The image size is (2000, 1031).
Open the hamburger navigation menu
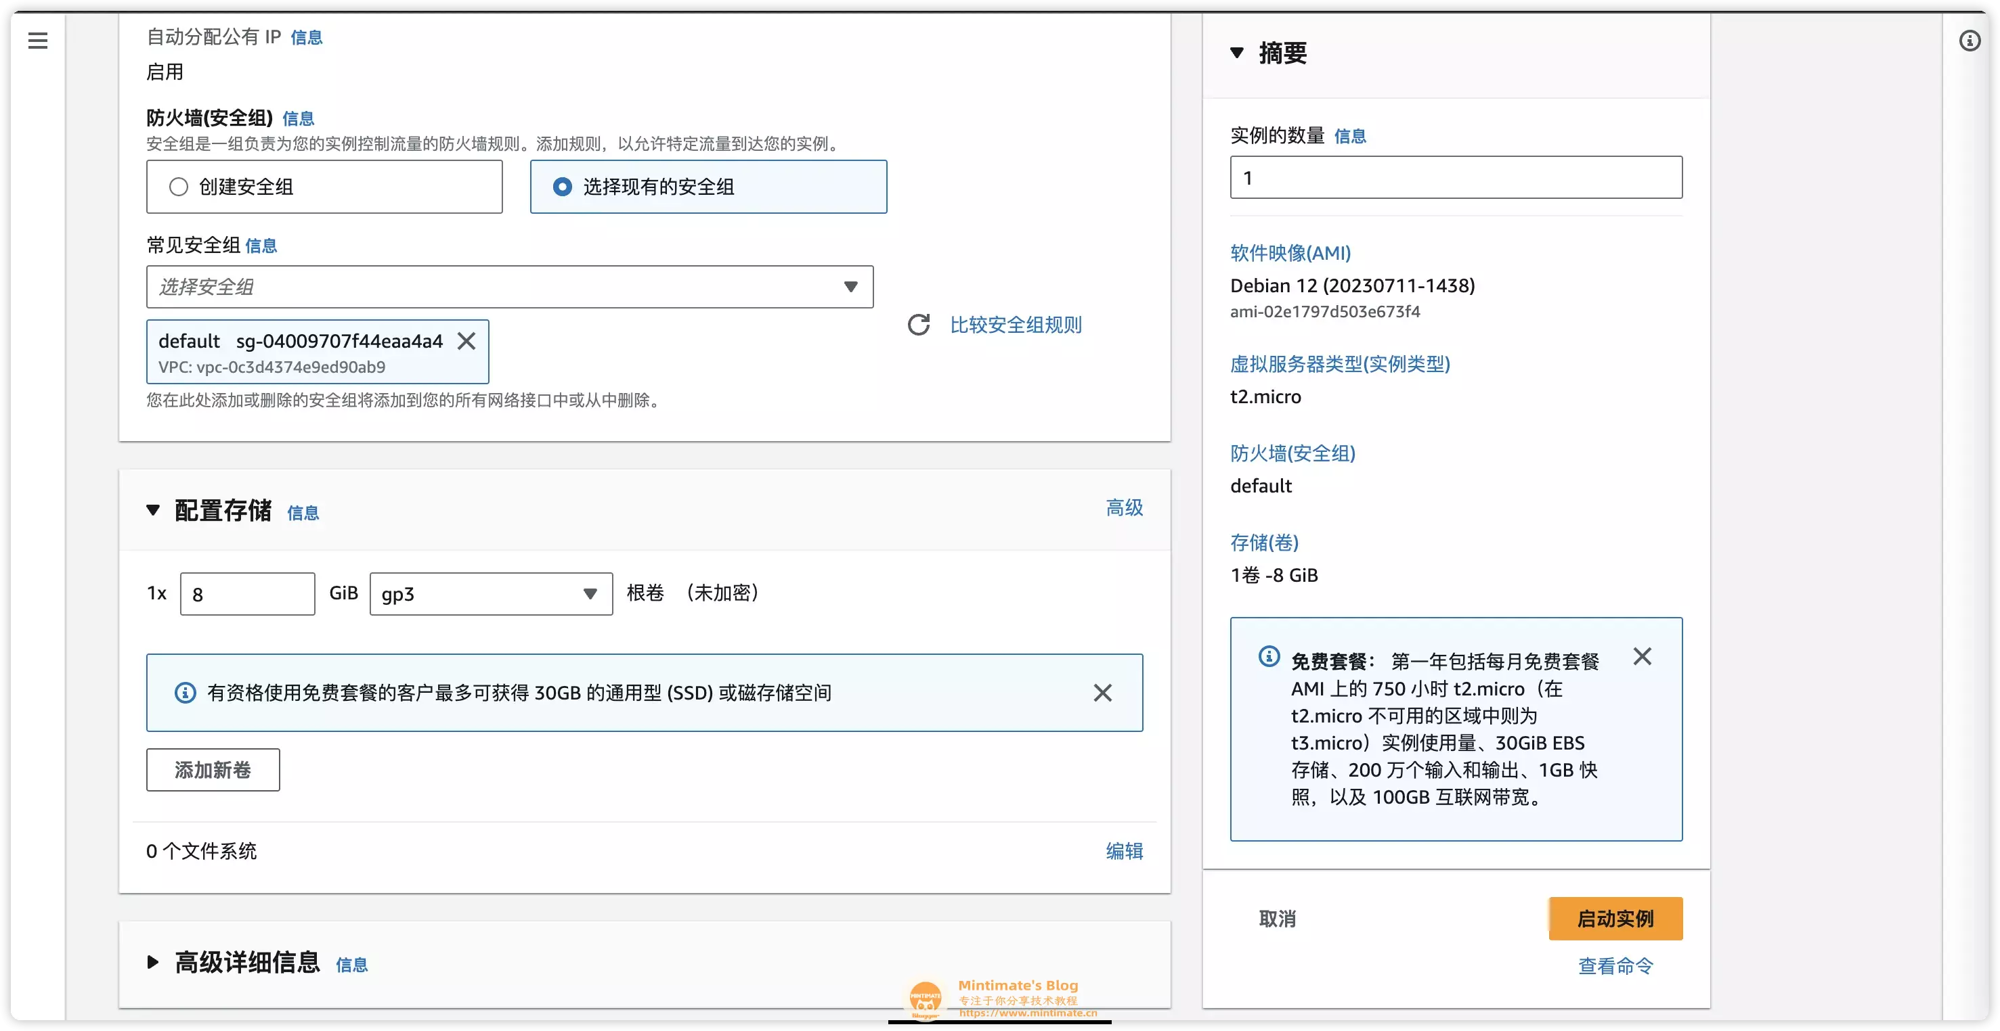[x=37, y=41]
